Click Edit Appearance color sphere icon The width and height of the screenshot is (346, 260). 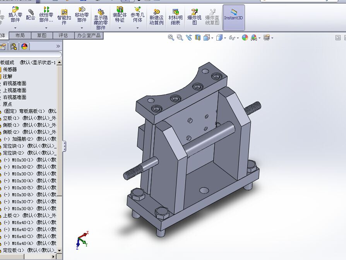(245, 38)
